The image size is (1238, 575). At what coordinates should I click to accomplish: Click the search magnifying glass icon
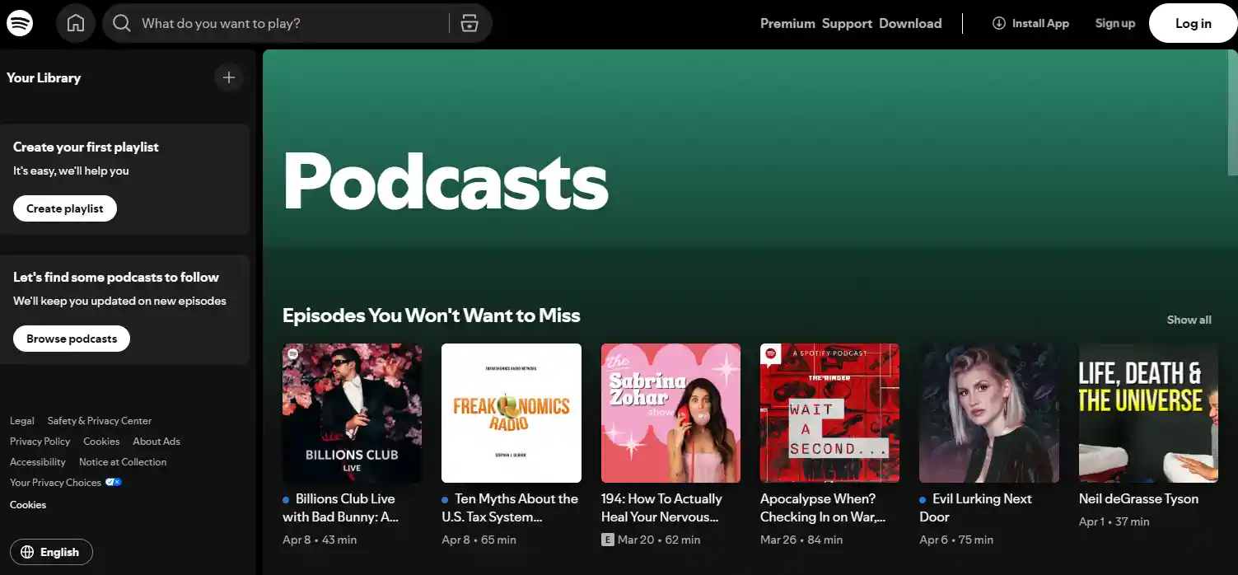coord(121,22)
